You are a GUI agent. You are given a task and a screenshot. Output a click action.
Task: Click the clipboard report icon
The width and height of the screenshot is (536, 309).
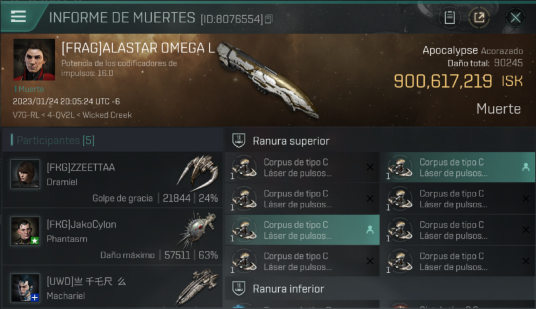click(449, 18)
